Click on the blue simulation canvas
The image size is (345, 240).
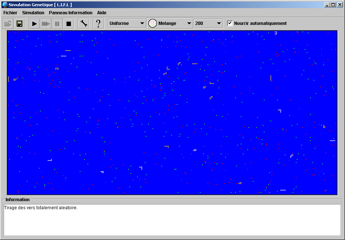pyautogui.click(x=172, y=112)
